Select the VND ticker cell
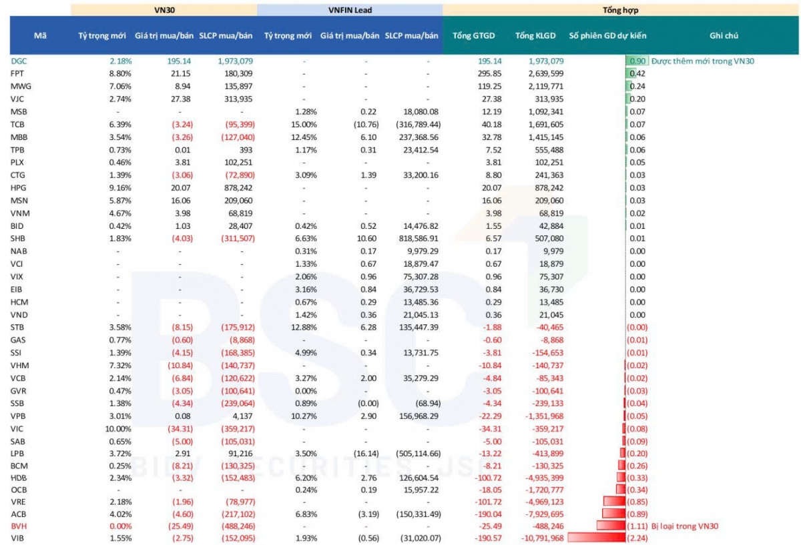 click(19, 314)
